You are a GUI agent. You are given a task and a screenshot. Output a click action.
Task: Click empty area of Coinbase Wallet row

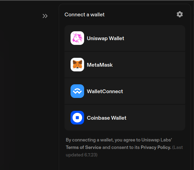(156, 118)
